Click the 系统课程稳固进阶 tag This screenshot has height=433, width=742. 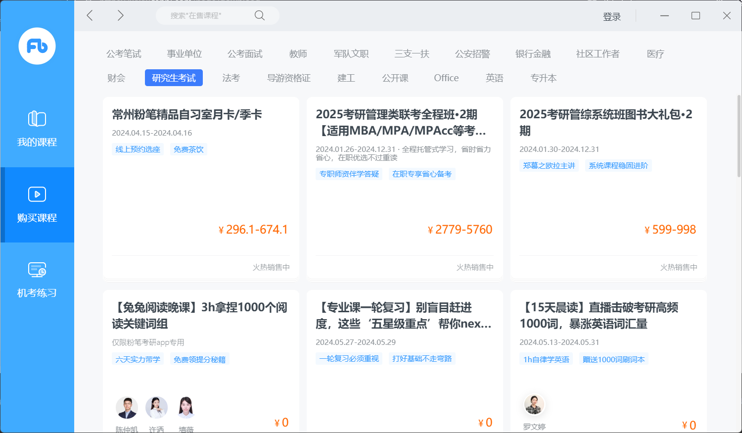coord(618,166)
